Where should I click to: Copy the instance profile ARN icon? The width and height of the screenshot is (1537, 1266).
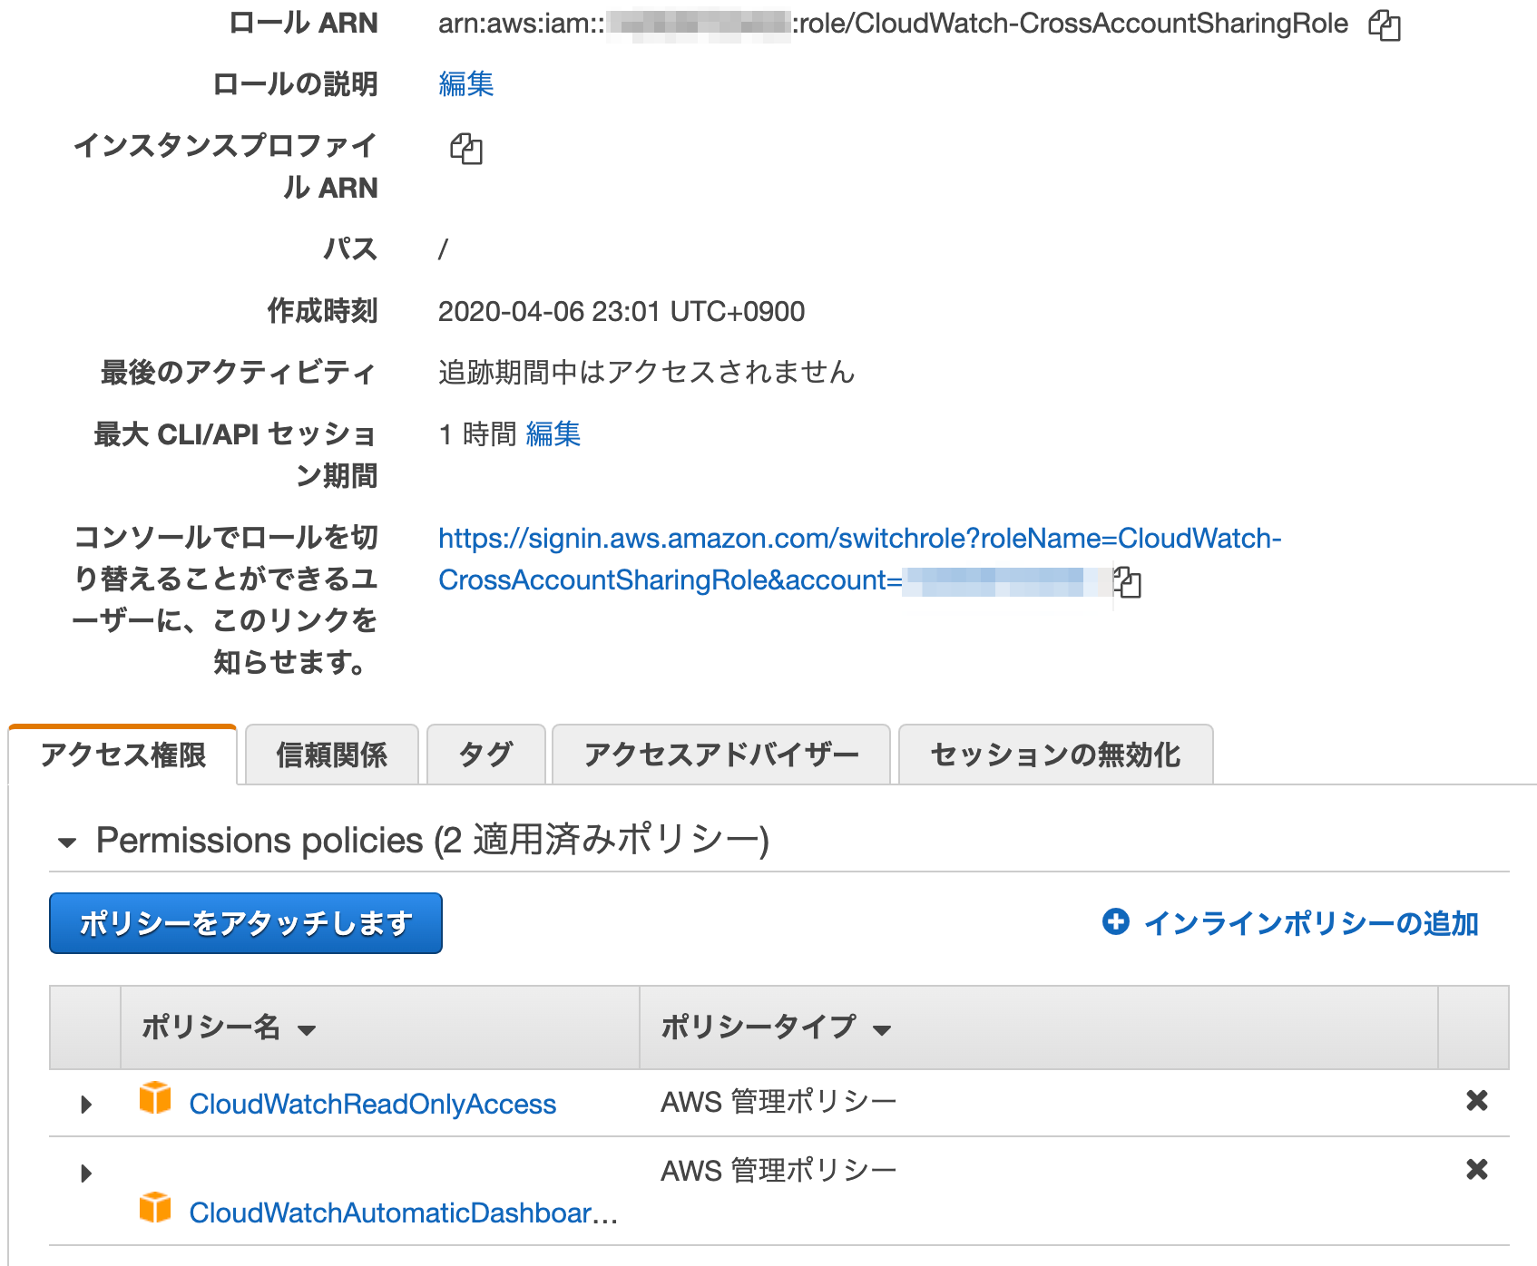[x=466, y=148]
